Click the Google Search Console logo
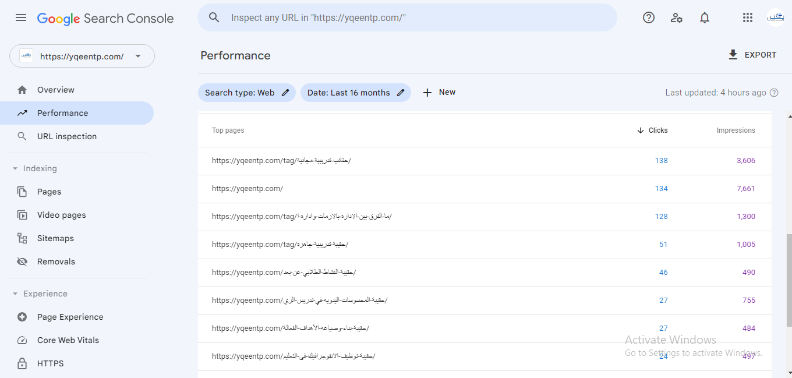This screenshot has height=378, width=792. tap(105, 19)
